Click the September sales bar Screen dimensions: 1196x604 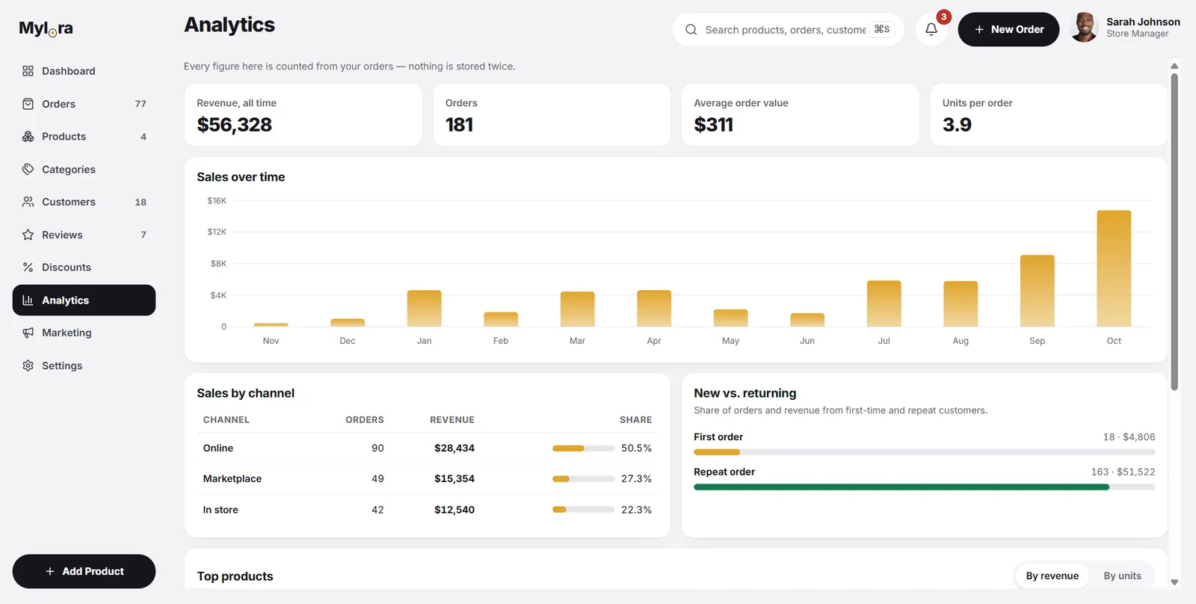click(1037, 291)
